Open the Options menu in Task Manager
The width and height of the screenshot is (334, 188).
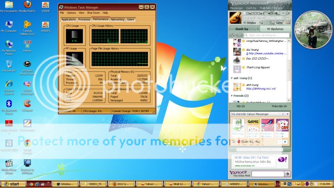coord(71,13)
